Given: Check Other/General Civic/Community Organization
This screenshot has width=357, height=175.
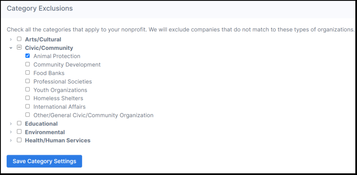Looking at the screenshot, I should tap(27, 114).
